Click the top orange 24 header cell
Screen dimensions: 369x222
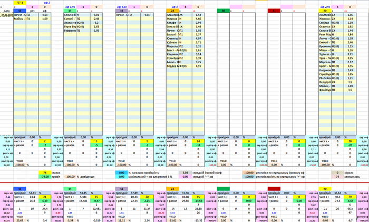tap(172, 11)
